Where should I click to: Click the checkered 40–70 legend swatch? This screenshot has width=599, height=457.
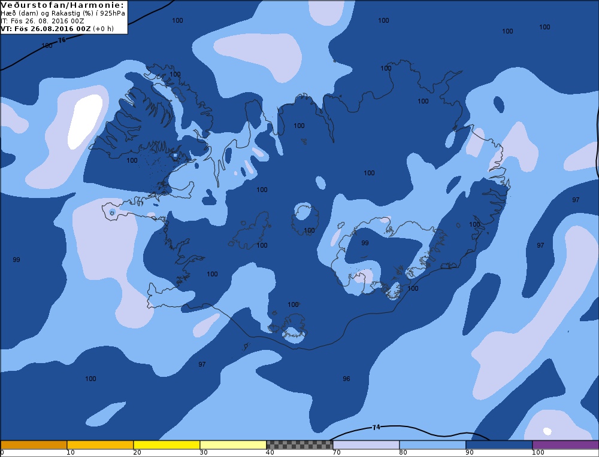coord(299,445)
